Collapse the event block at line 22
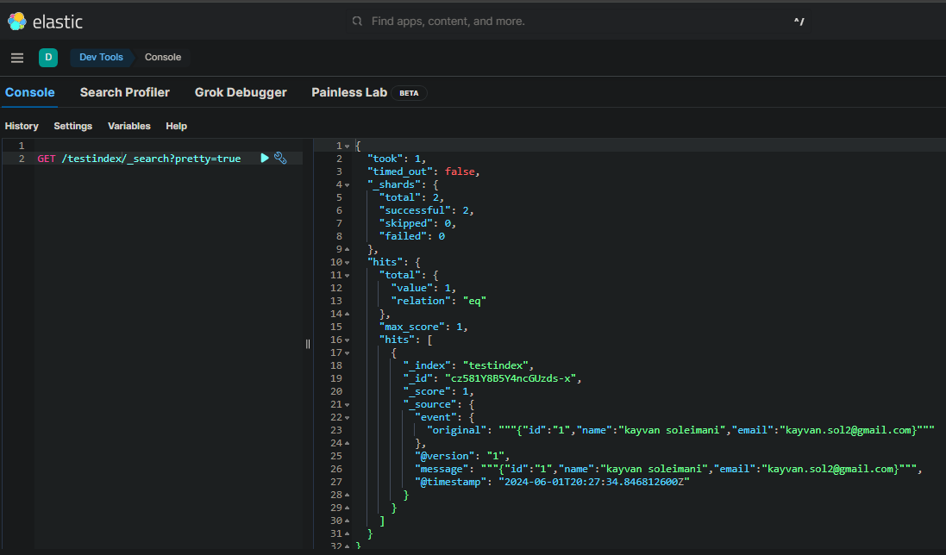This screenshot has height=555, width=946. coord(347,418)
